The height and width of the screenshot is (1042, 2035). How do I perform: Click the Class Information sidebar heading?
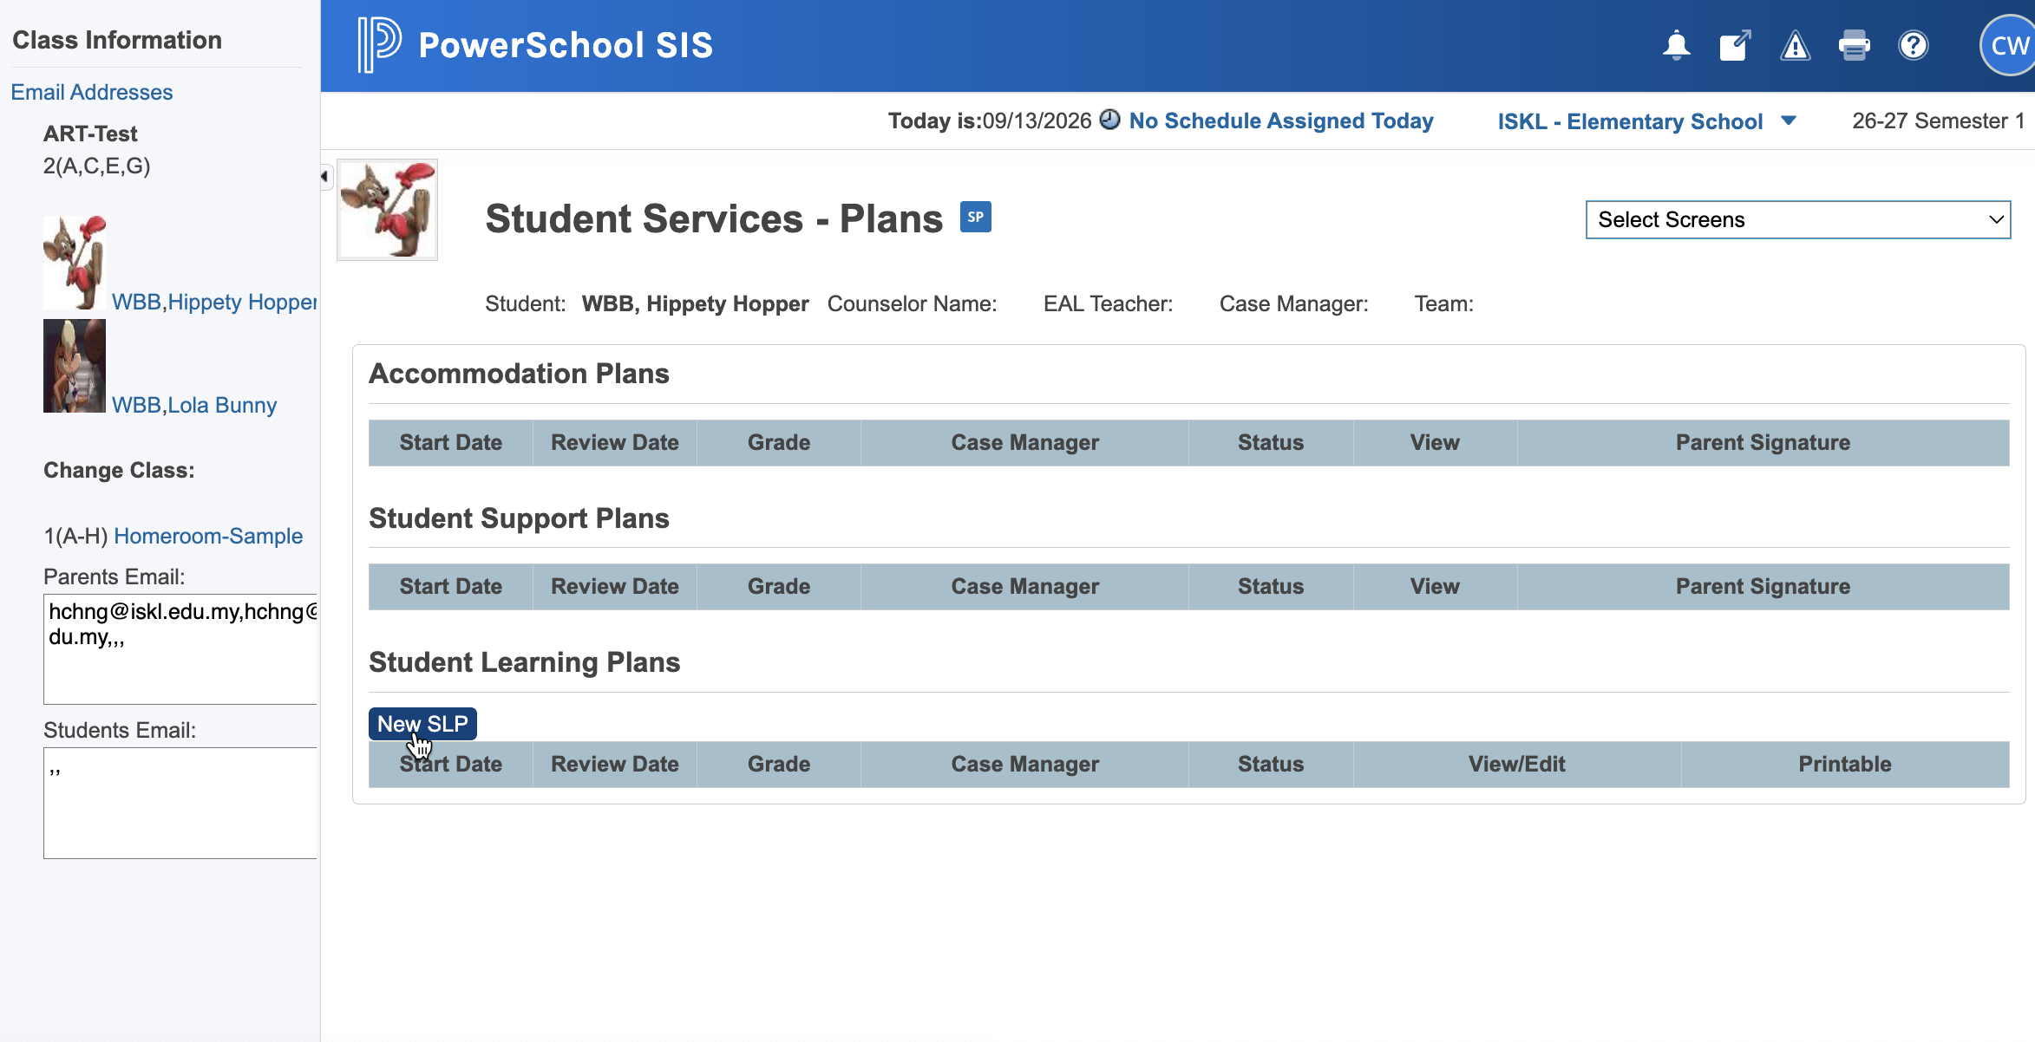117,40
